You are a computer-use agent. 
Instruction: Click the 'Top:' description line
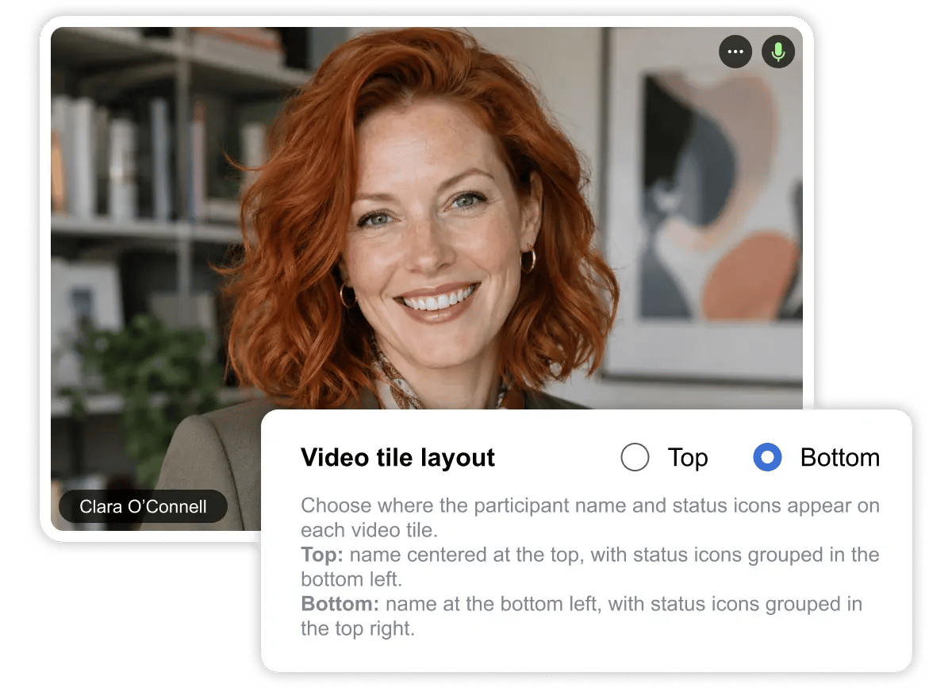pos(589,567)
